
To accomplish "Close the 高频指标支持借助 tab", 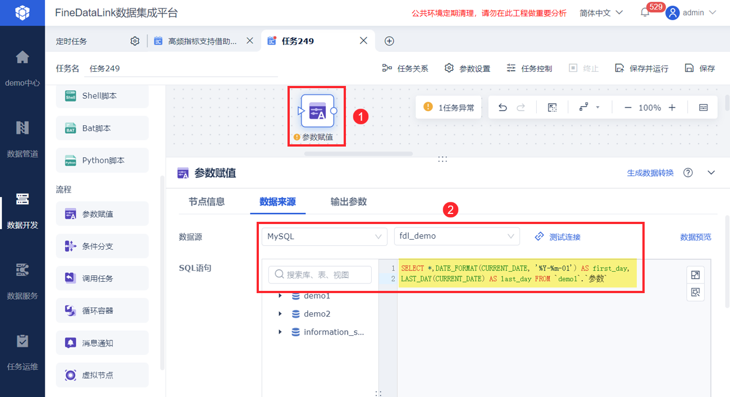I will (250, 40).
